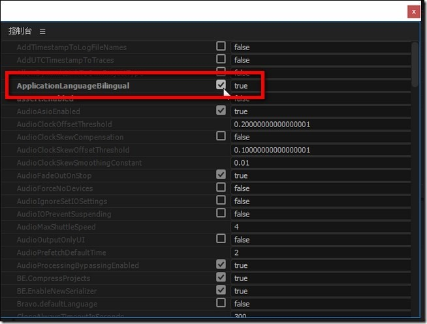Uncheck the ApplicationLanguageBilingual checkbox

click(221, 85)
